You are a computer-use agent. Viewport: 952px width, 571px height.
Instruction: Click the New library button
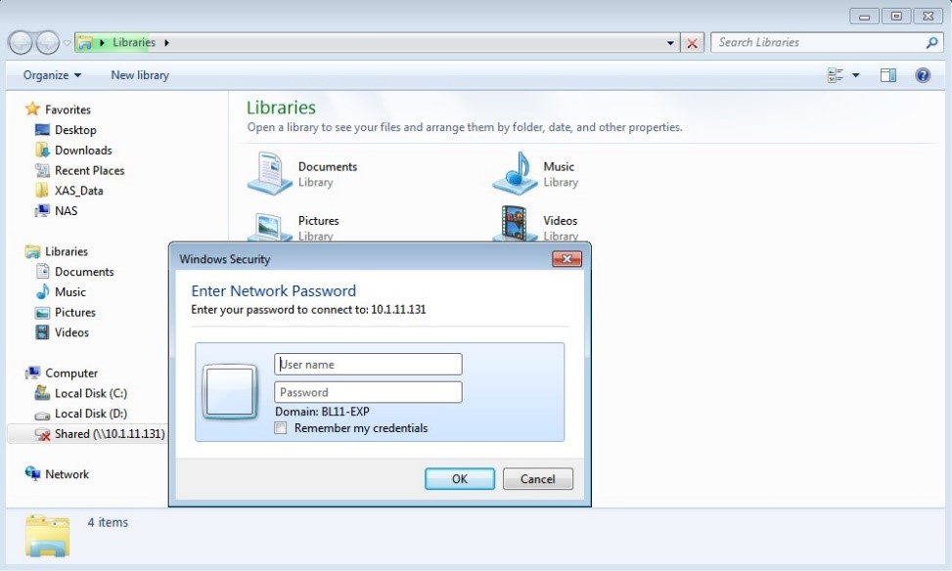click(140, 75)
